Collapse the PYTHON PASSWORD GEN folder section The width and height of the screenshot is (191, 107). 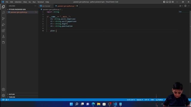(x=17, y=9)
